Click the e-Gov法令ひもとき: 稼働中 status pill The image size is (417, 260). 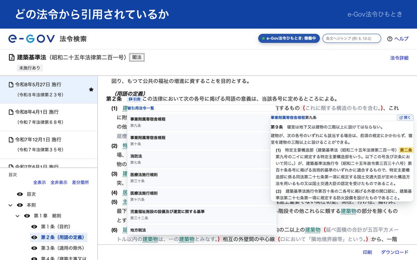pos(289,38)
